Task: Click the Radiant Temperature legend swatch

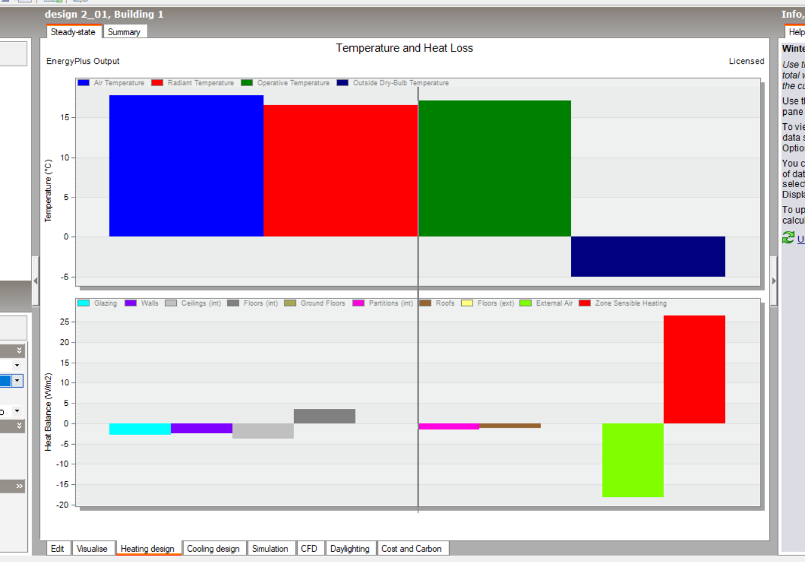Action: [157, 83]
